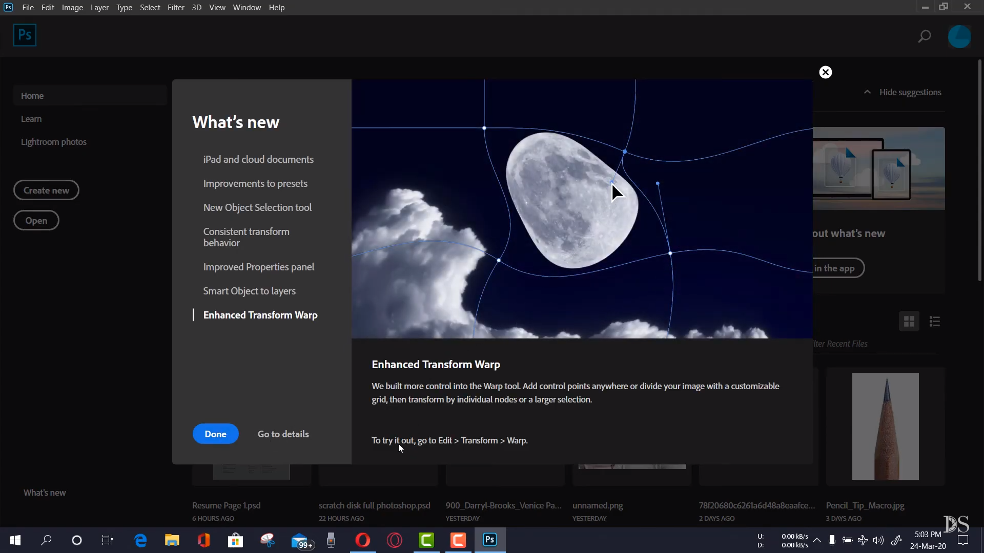Collapse suggestions with the Hide suggestions chevron
This screenshot has width=984, height=553.
click(x=867, y=92)
